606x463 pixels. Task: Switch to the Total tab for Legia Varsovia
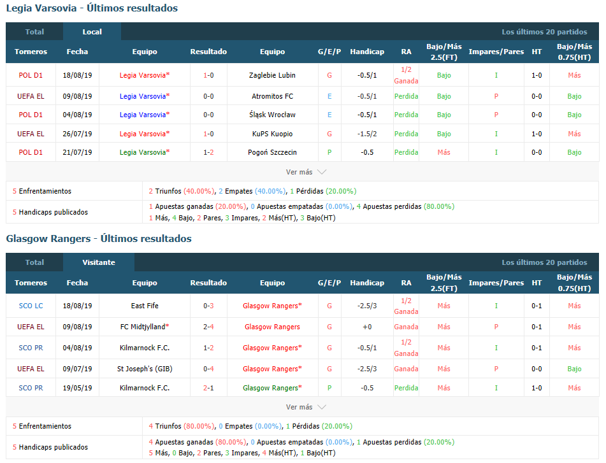tap(34, 32)
